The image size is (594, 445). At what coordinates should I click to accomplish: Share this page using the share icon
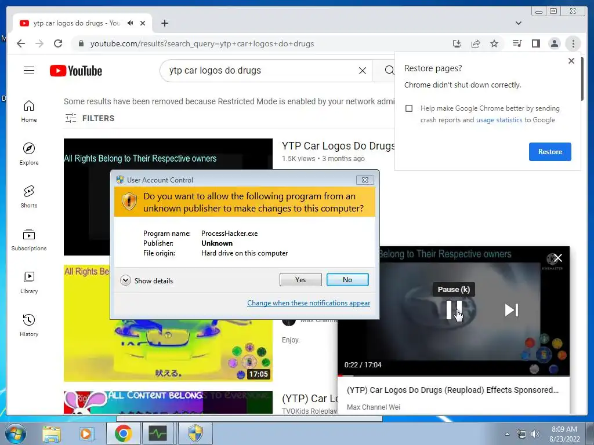click(x=476, y=43)
